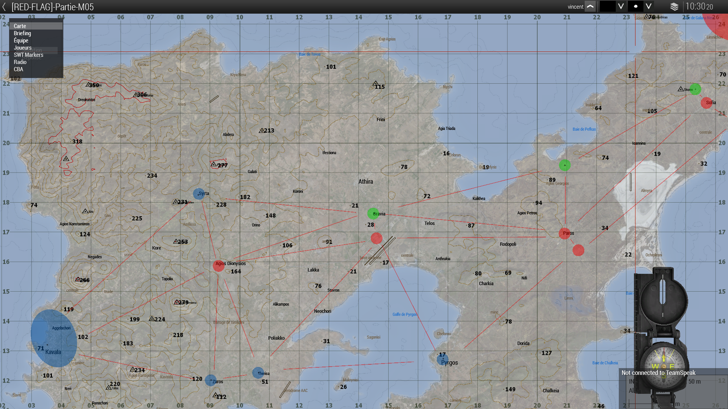Click the blue marker at Zaros
The height and width of the screenshot is (409, 728).
click(x=210, y=380)
